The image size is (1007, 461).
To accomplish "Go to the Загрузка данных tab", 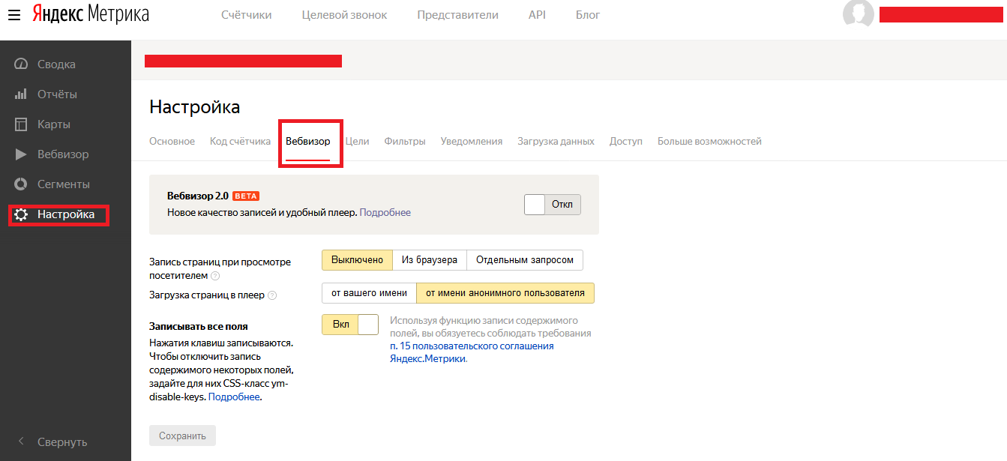I will (556, 141).
